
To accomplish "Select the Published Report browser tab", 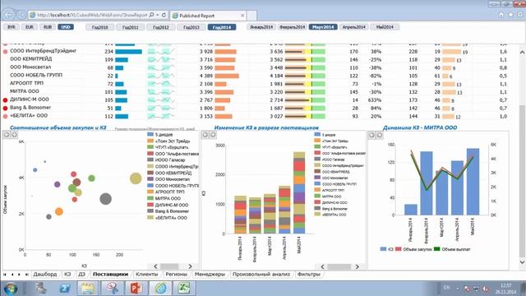I will pos(208,16).
